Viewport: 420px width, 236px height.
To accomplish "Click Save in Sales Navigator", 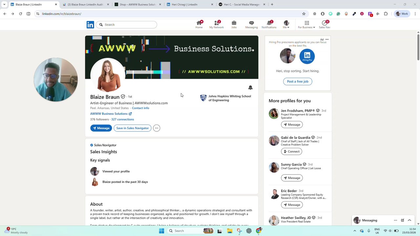I will point(132,128).
